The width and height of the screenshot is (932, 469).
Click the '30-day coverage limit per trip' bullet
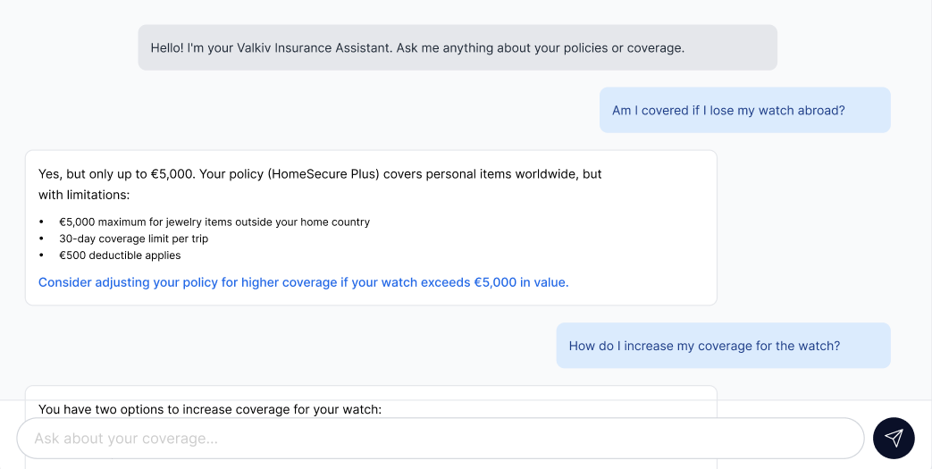(x=134, y=239)
